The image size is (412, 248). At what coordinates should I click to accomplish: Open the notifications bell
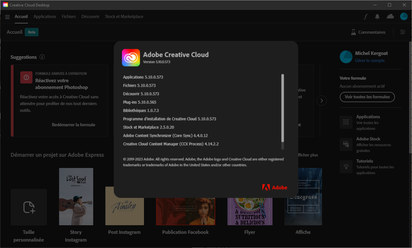coord(377,16)
